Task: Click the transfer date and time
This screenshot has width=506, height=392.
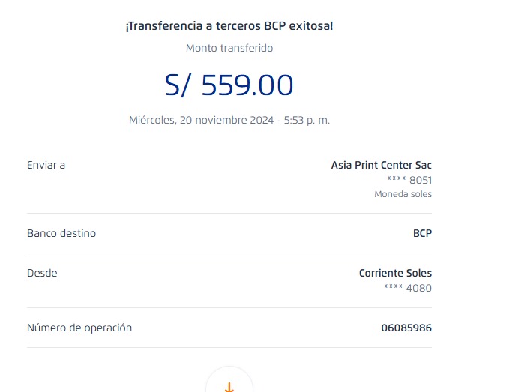Action: coord(229,119)
